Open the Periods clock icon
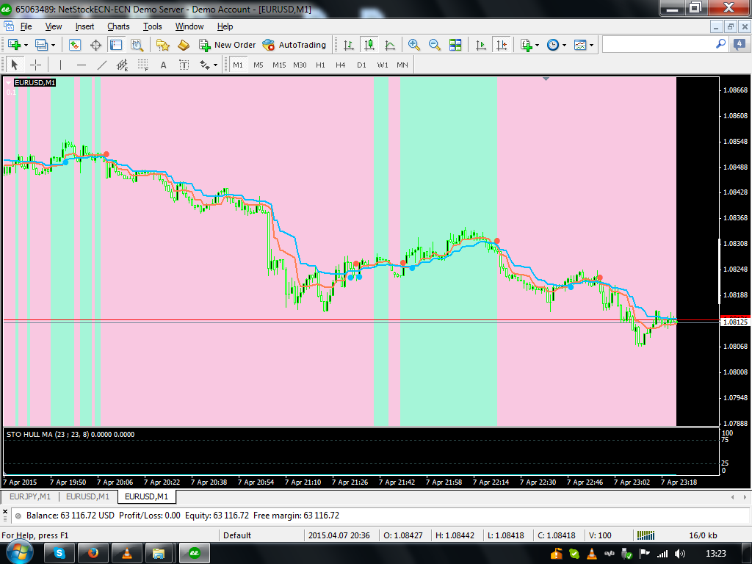Viewport: 752px width, 564px height. pos(553,45)
